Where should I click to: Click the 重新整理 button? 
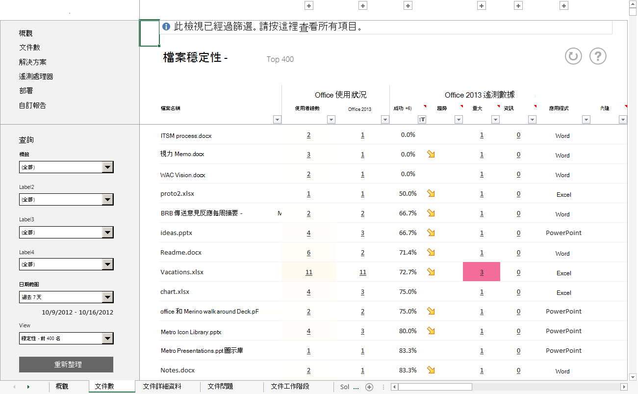[x=66, y=365]
